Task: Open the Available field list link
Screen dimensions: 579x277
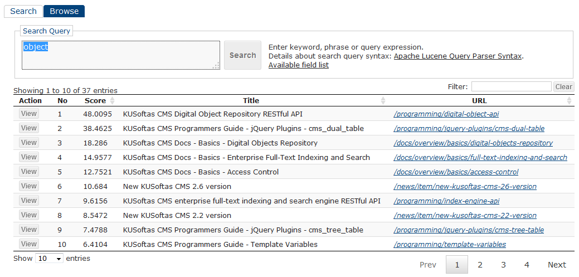Action: click(298, 65)
